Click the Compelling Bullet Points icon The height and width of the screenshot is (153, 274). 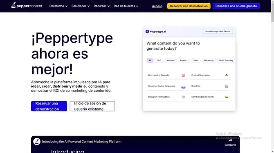(227, 97)
